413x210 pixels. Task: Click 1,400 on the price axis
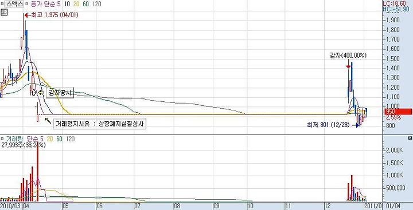pos(393,68)
